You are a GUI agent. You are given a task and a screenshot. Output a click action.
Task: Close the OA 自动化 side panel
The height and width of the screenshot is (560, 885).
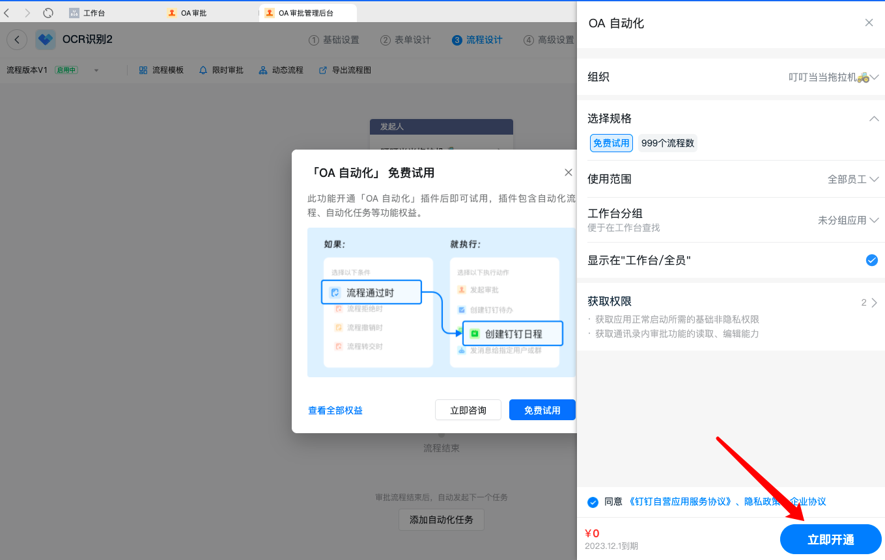(869, 23)
